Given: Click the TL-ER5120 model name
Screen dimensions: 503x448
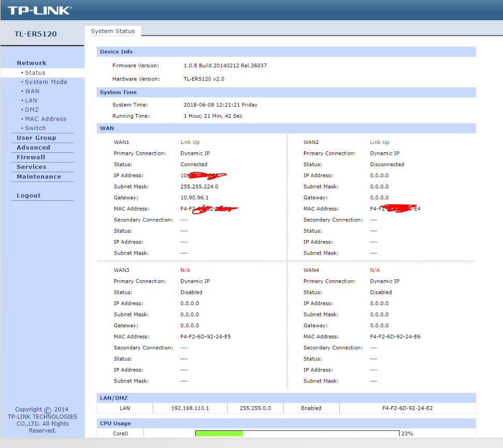Looking at the screenshot, I should click(36, 34).
